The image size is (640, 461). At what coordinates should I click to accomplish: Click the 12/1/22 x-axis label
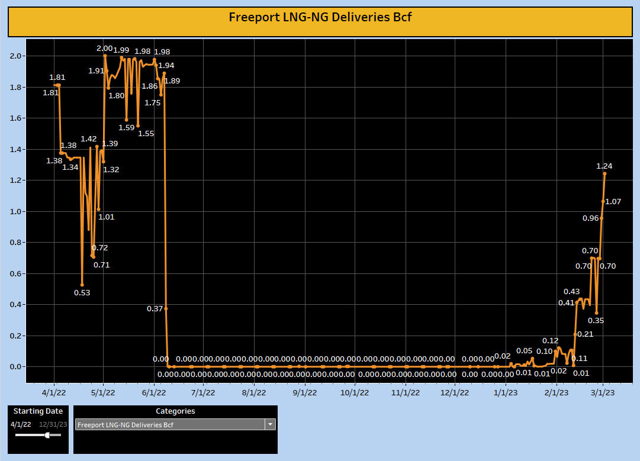[455, 393]
